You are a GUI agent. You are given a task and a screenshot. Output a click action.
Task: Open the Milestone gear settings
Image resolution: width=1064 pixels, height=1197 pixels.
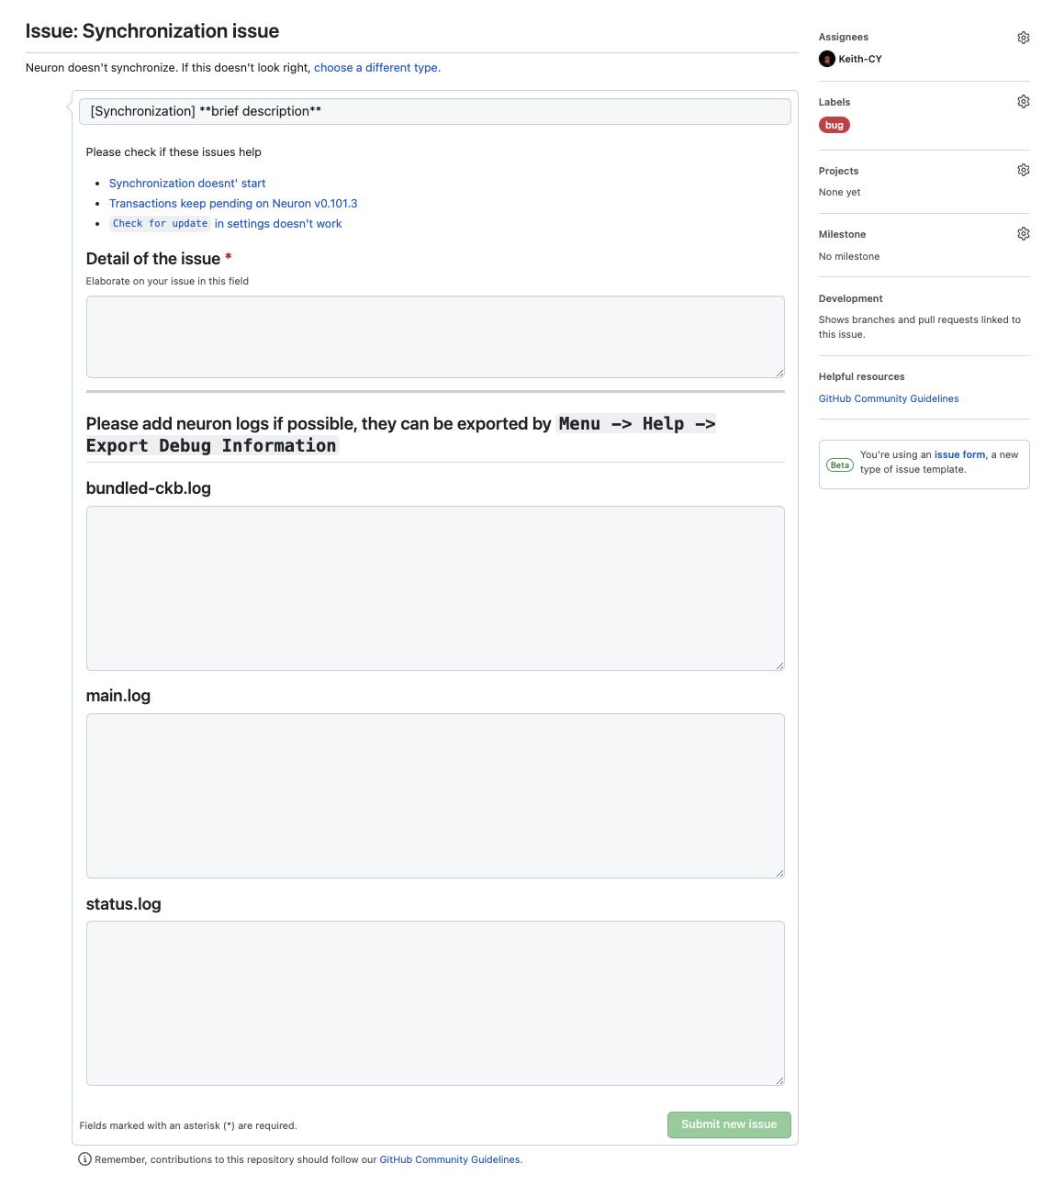[x=1023, y=234]
